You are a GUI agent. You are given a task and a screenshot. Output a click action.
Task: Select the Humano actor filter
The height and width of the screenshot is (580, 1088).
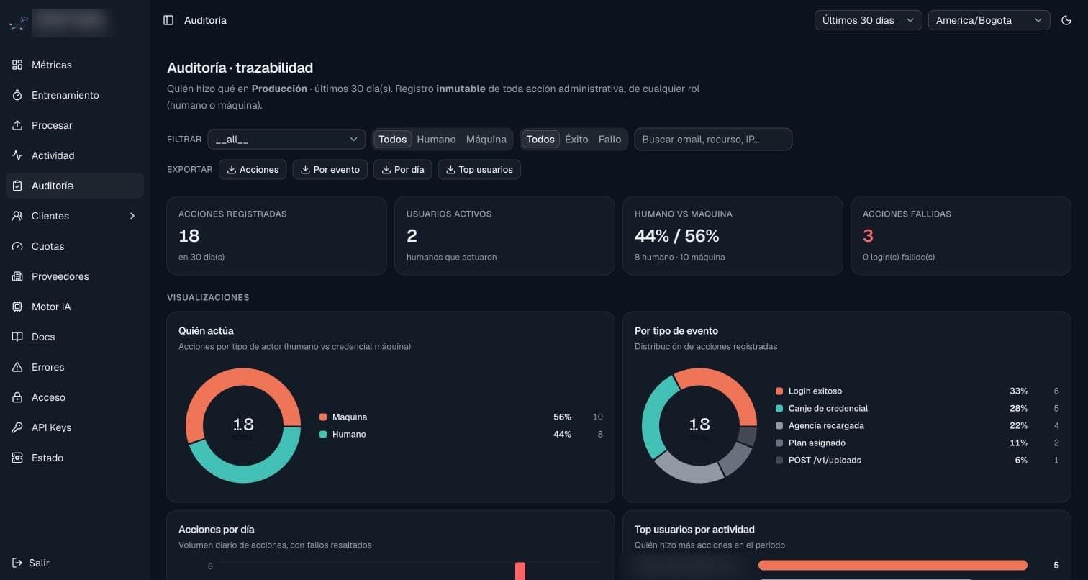(x=436, y=140)
